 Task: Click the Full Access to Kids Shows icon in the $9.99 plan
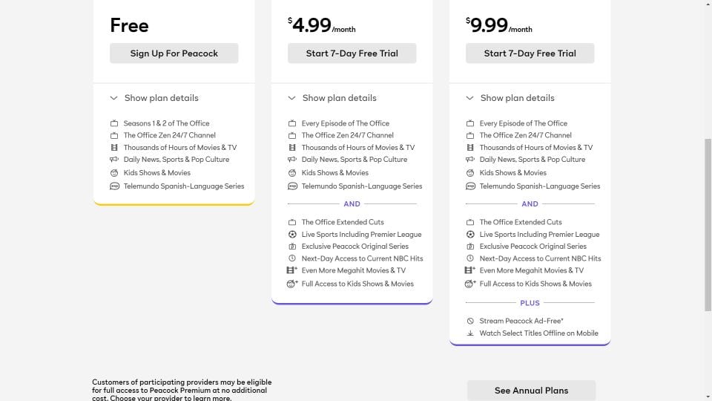click(470, 284)
